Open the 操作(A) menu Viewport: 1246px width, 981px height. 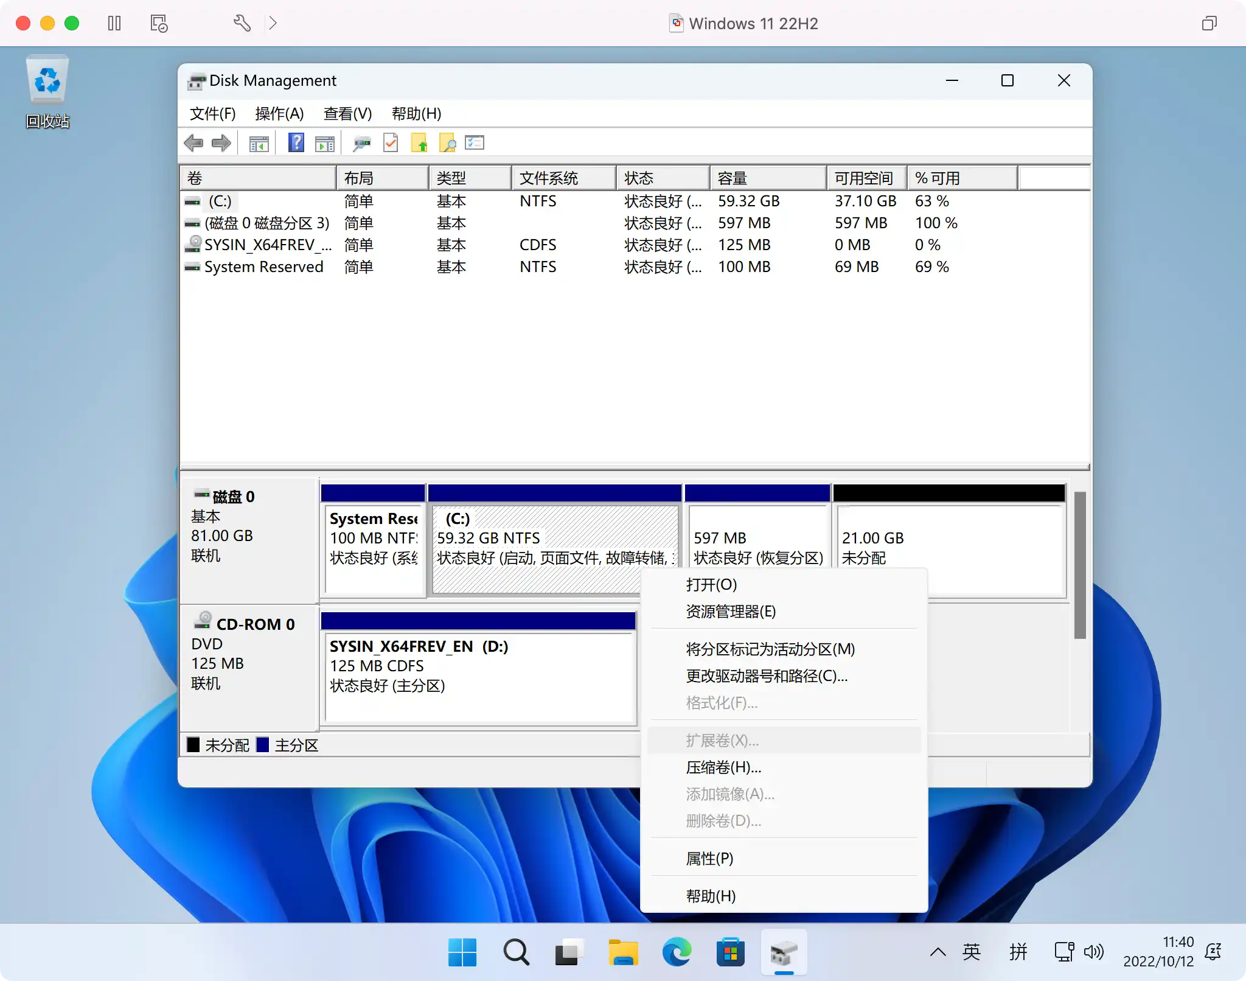[279, 114]
